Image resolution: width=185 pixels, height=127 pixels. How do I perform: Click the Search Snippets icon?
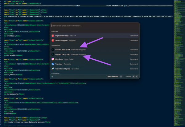[x=53, y=40]
